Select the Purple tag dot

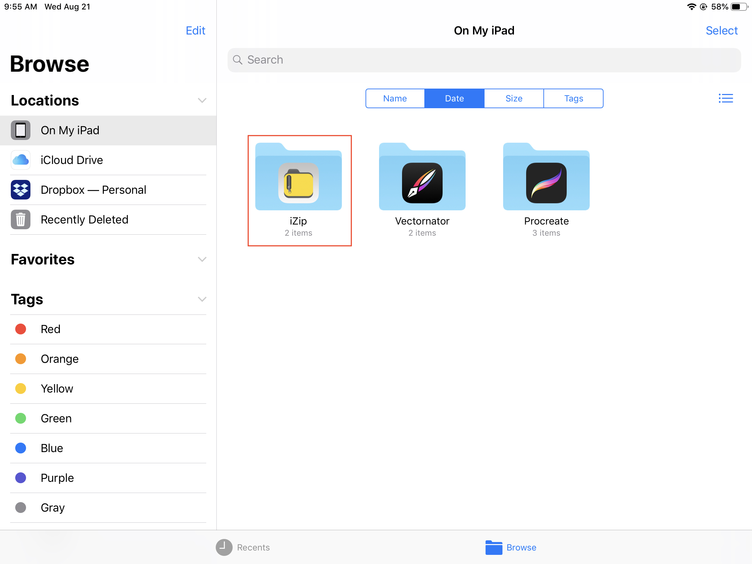click(x=20, y=478)
